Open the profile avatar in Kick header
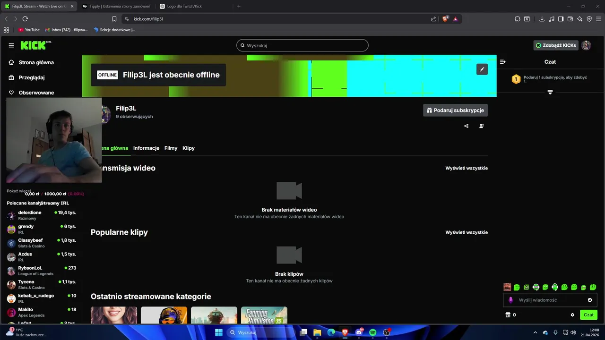Image resolution: width=605 pixels, height=340 pixels. (x=586, y=45)
